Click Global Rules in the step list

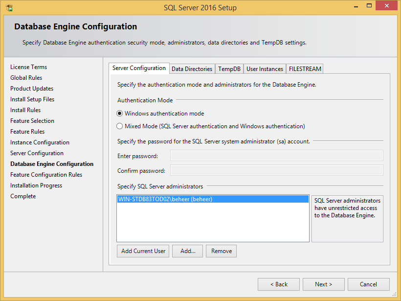tap(26, 78)
